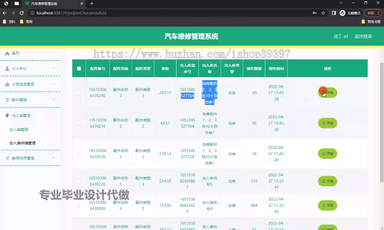Toggle select-all checkbox in table header
Screen dimensions: 384x230
click(x=79, y=69)
